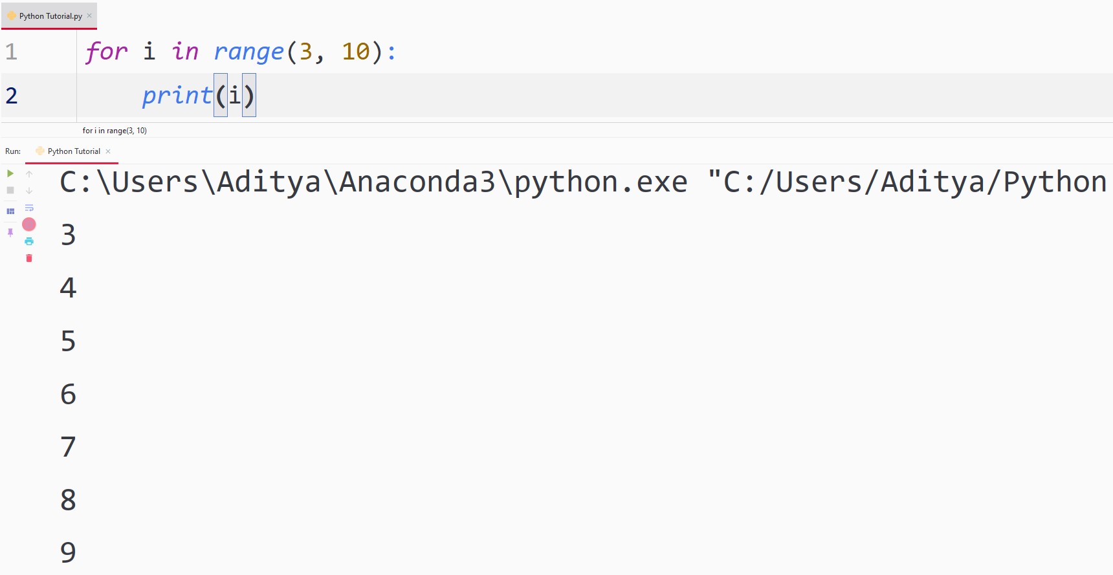1113x575 pixels.
Task: Close the Python Tutorial run tab
Action: 108,151
